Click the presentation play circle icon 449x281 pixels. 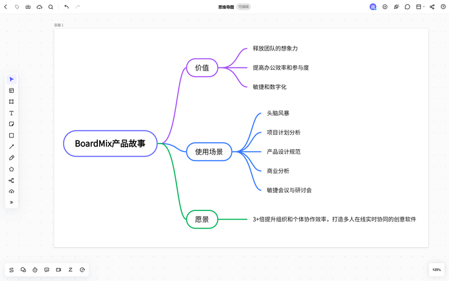coord(385,7)
